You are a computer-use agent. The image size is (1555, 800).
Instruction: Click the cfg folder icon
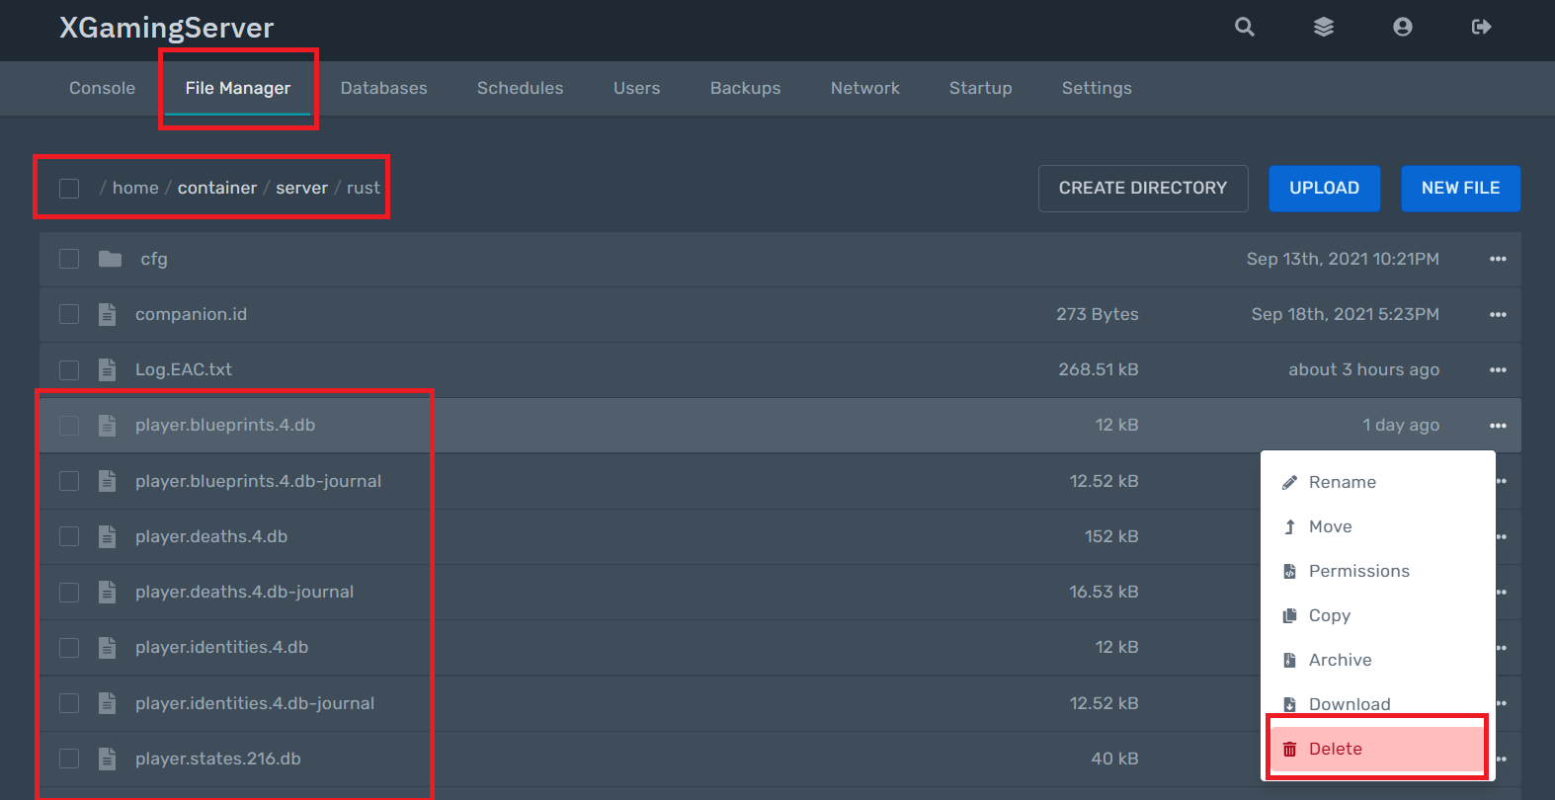[x=110, y=259]
